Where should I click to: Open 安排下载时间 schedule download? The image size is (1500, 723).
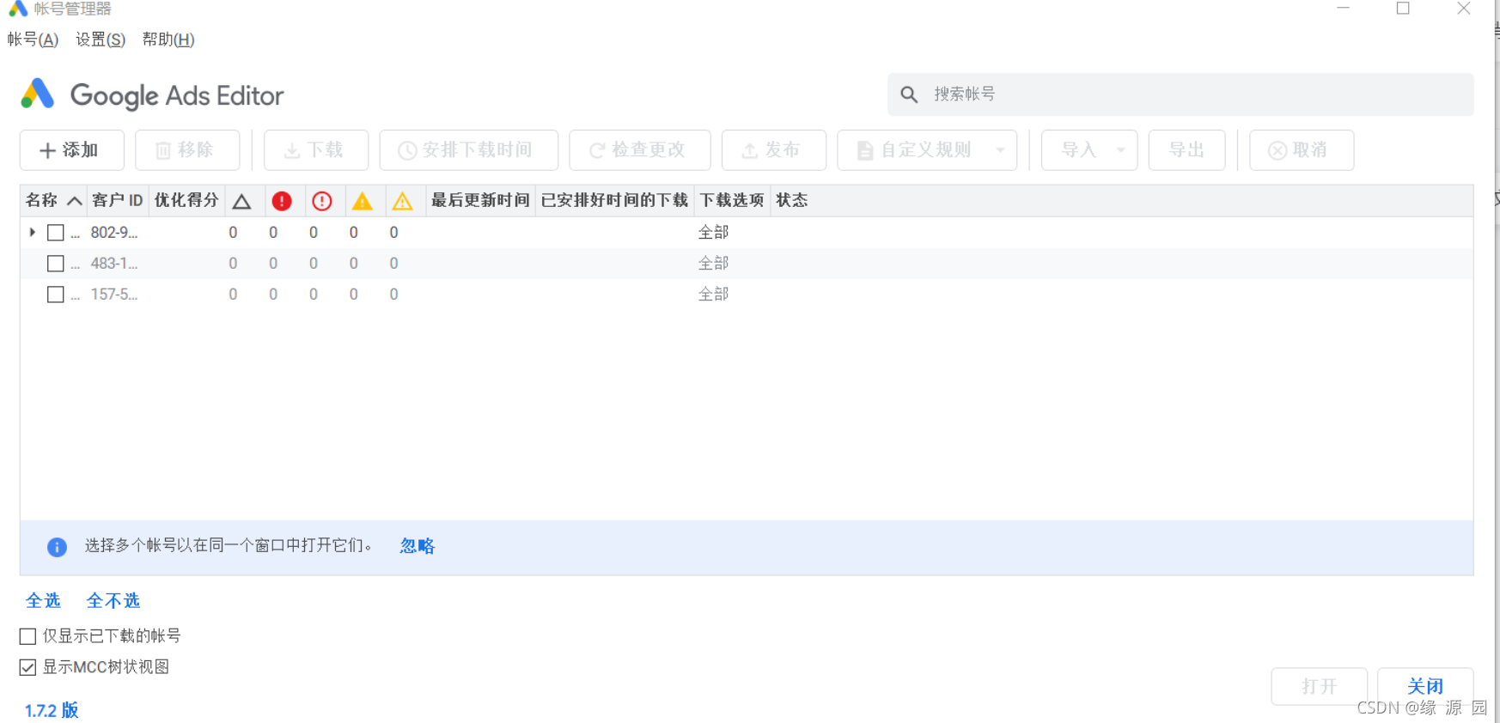point(469,150)
